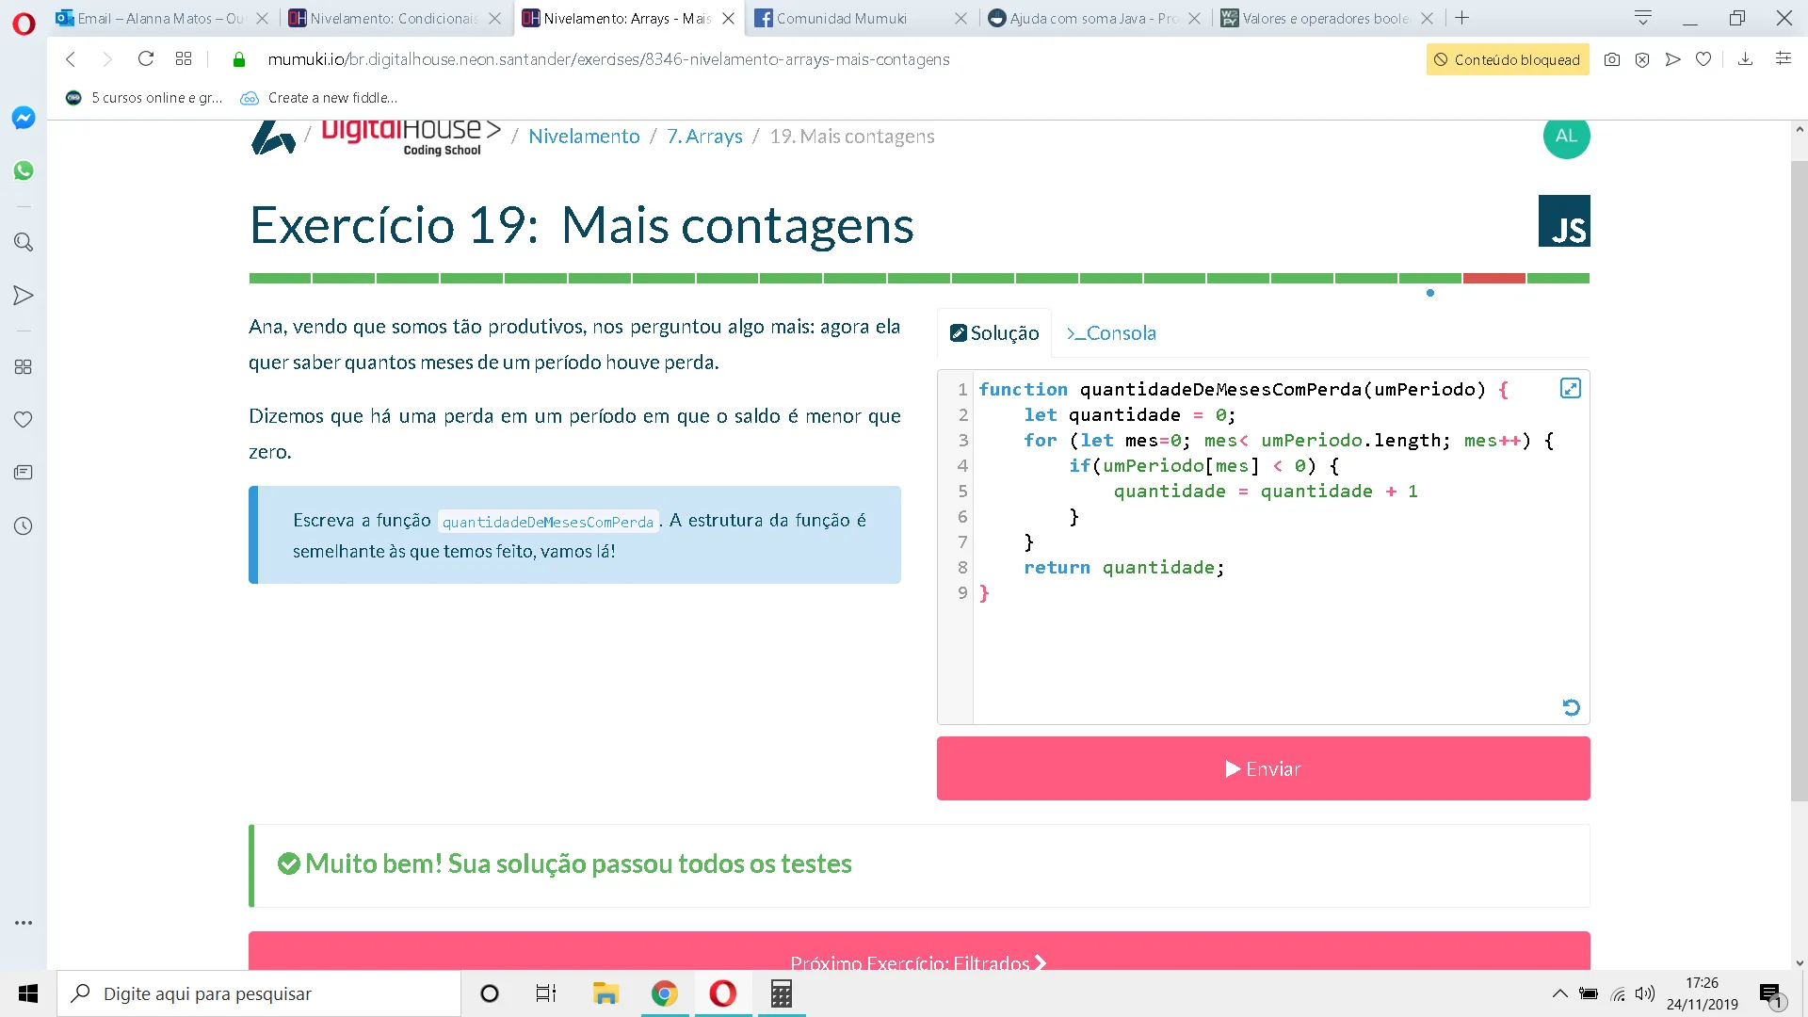
Task: Open the AL user avatar menu
Action: point(1566,137)
